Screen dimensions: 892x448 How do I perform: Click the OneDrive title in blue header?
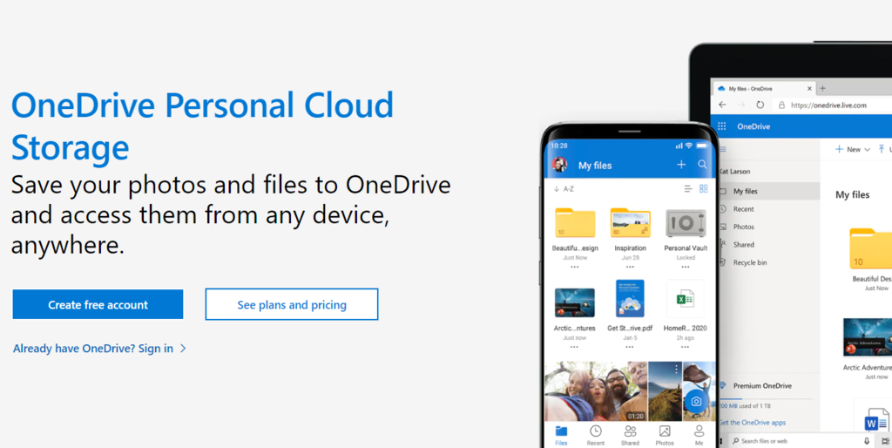coord(753,126)
